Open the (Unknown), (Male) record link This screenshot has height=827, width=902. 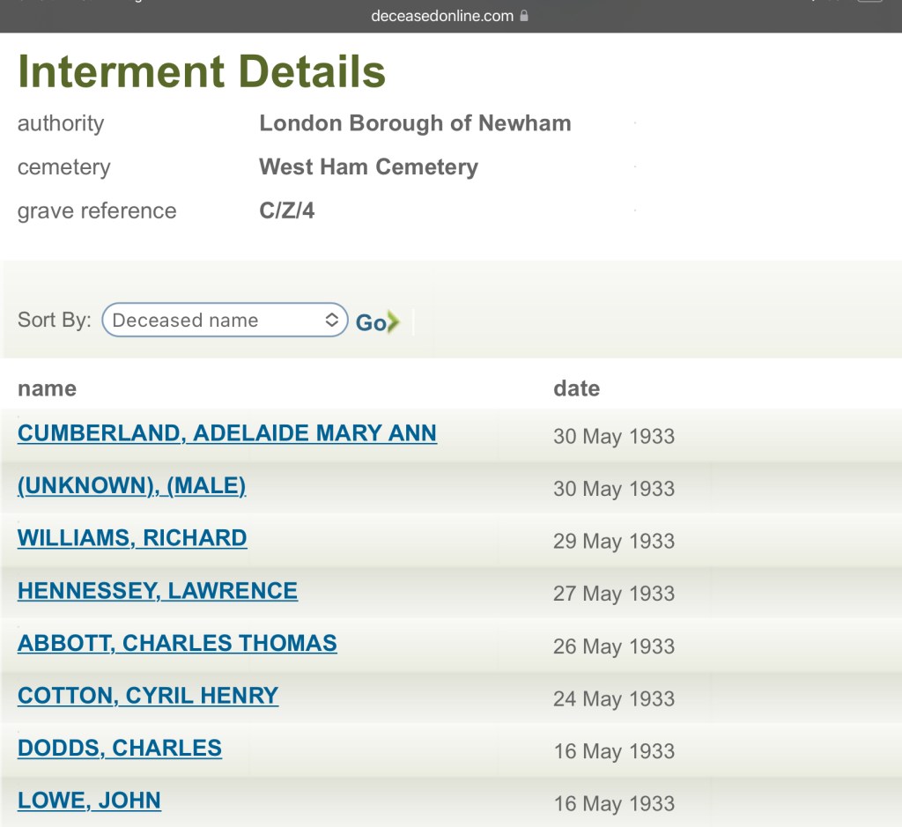(x=131, y=485)
